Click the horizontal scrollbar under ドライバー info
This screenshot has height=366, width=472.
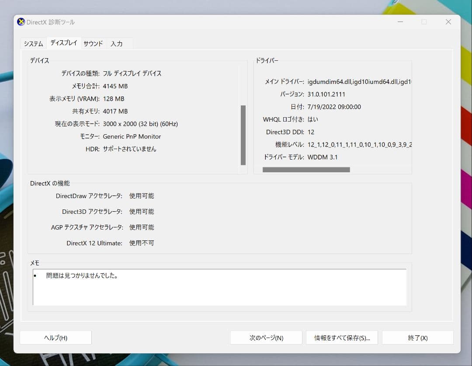(x=306, y=169)
